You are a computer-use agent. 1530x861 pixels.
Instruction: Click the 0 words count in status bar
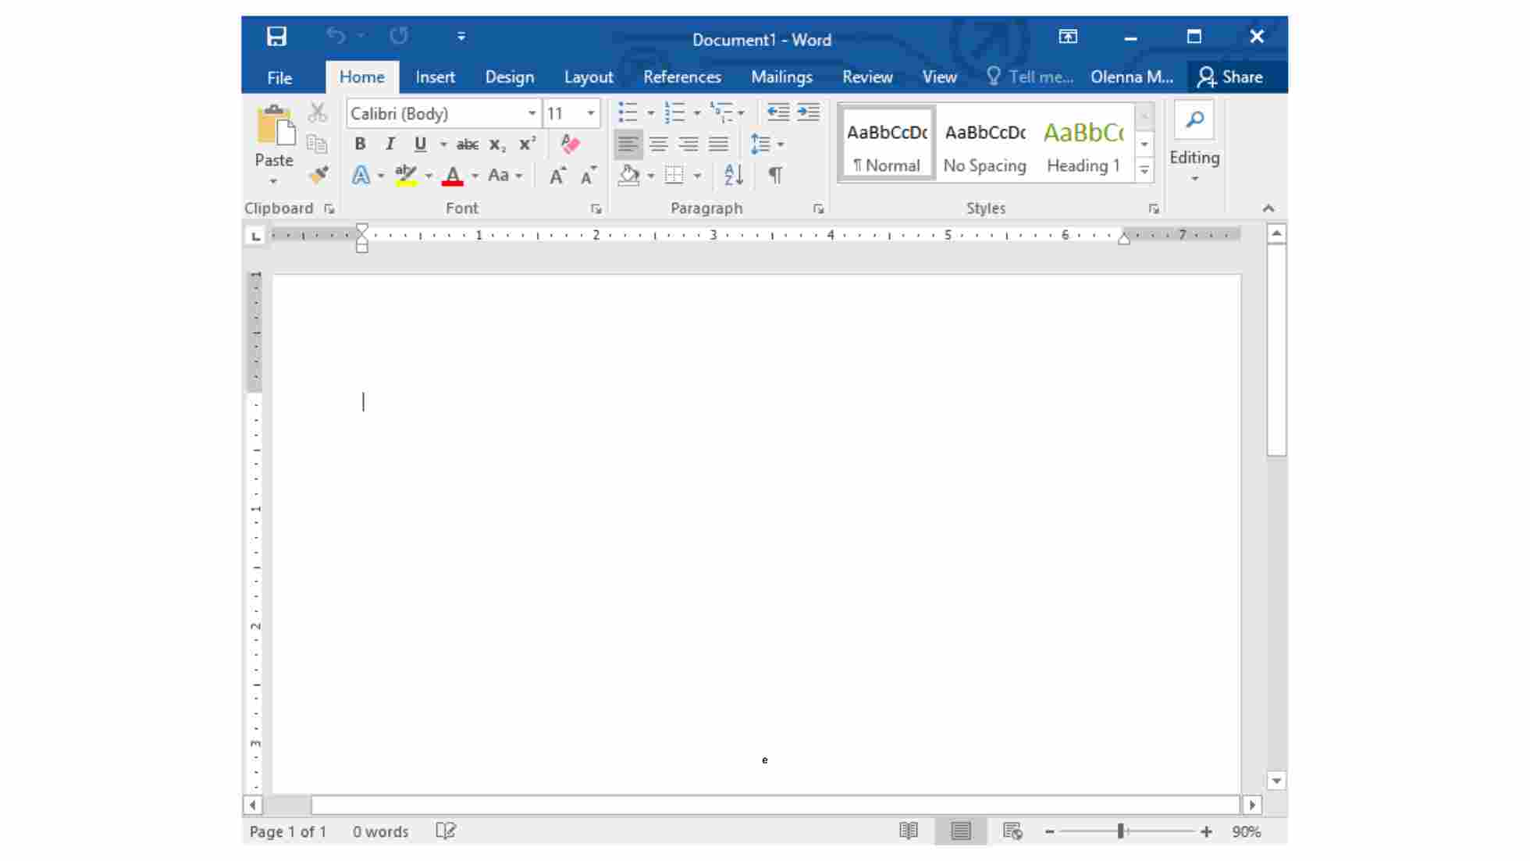coord(380,832)
